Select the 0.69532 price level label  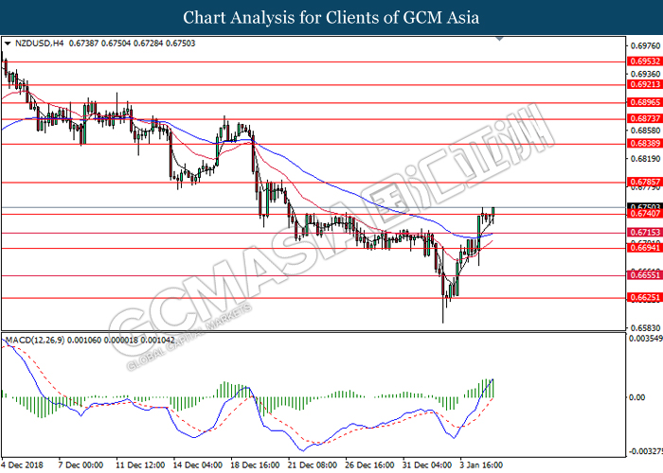pos(645,61)
